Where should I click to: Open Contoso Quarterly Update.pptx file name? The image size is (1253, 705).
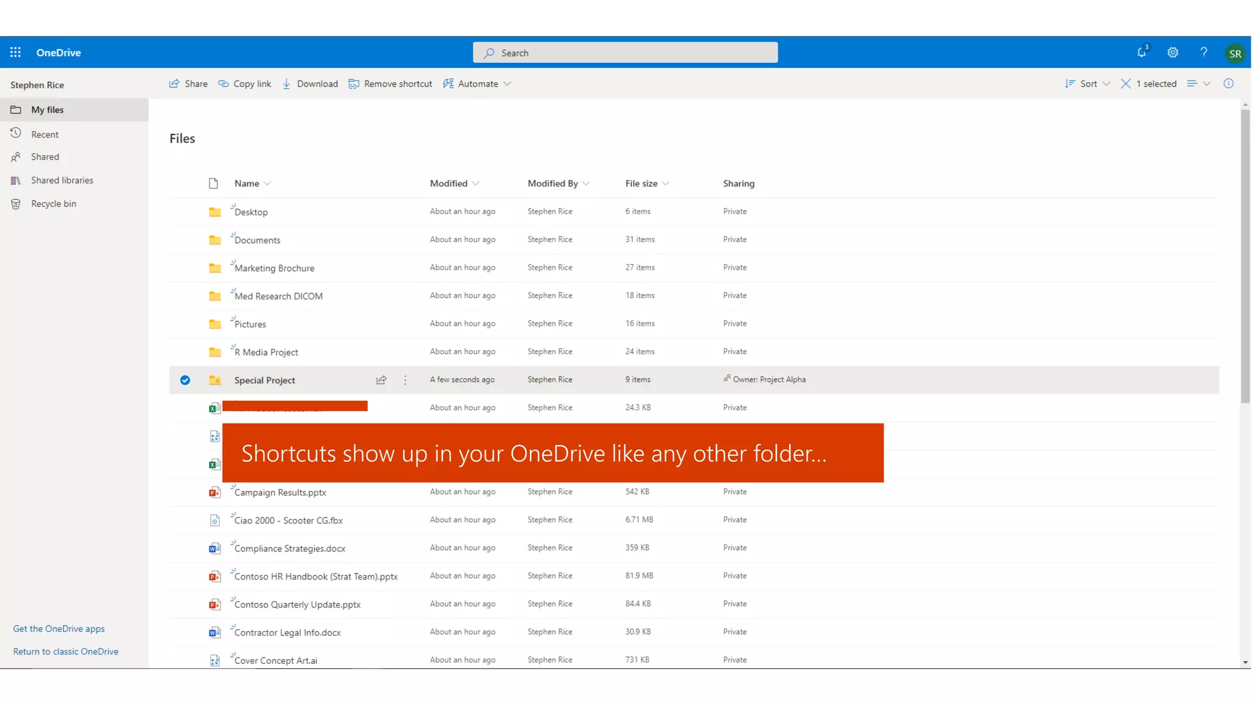coord(297,605)
